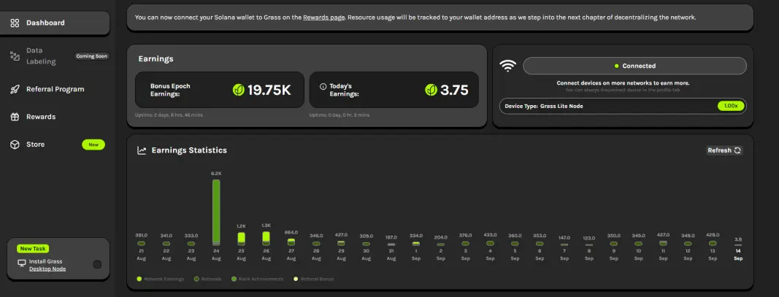779x297 pixels.
Task: Click the New badge beside Store
Action: pyautogui.click(x=93, y=145)
